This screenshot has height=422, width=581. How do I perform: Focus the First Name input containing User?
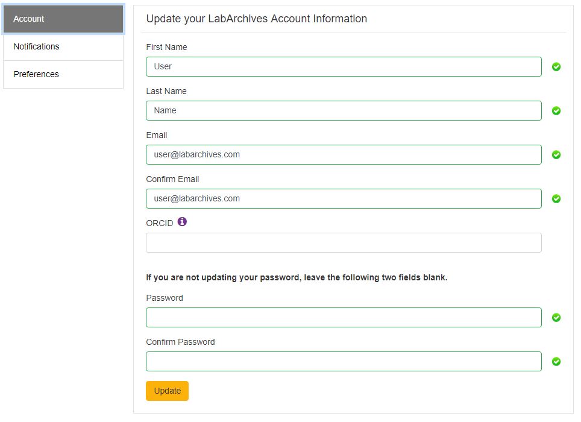click(344, 67)
